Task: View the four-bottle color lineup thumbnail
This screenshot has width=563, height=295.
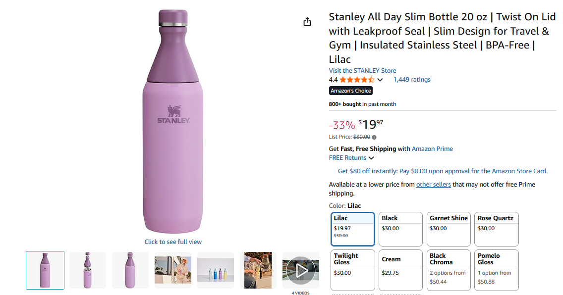Action: point(216,270)
